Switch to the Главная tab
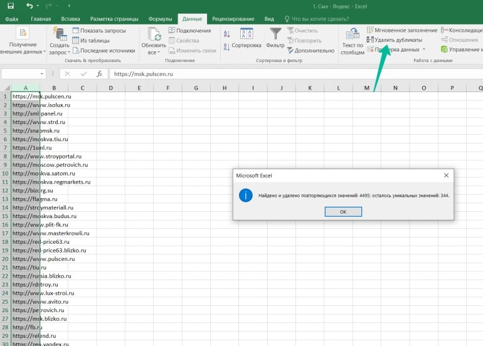483x346 pixels. tap(41, 19)
